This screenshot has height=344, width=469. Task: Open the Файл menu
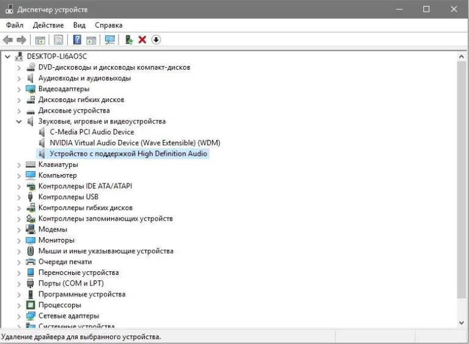[x=15, y=25]
